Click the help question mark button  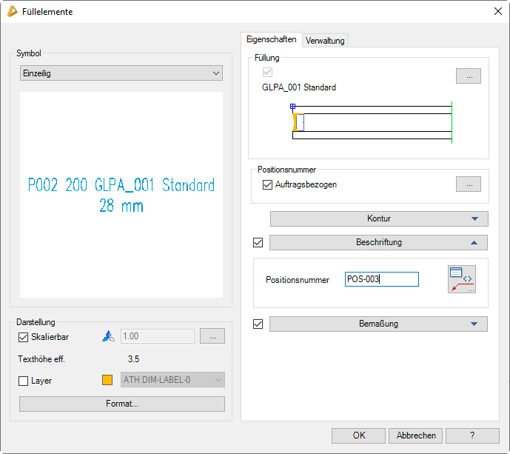click(472, 435)
